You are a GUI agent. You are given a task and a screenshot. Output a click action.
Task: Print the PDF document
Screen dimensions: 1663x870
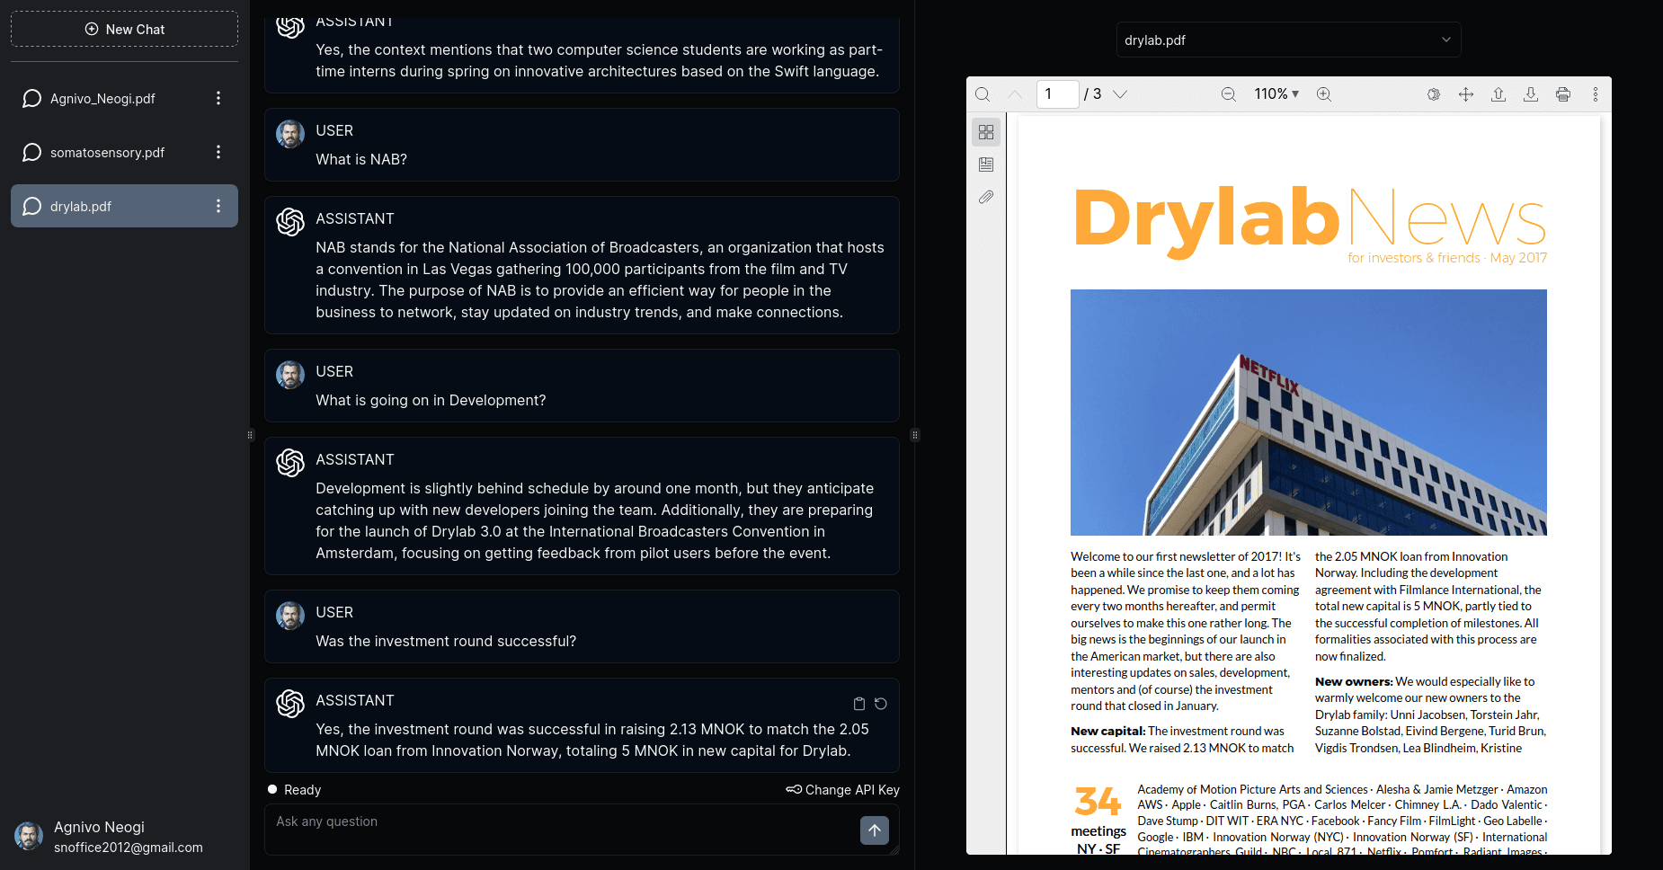tap(1562, 93)
